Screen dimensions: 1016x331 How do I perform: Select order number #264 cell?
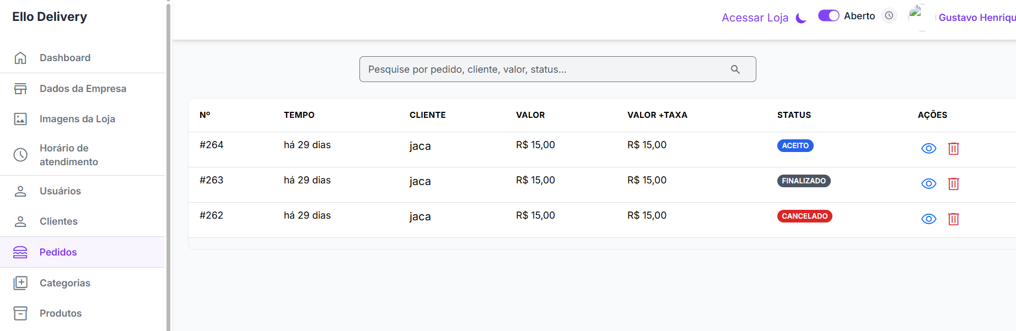click(x=212, y=145)
